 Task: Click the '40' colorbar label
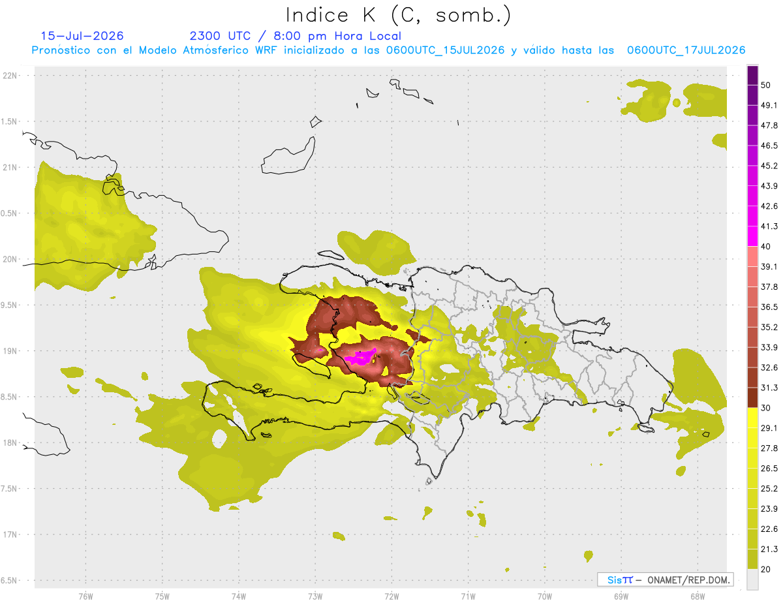coord(765,247)
